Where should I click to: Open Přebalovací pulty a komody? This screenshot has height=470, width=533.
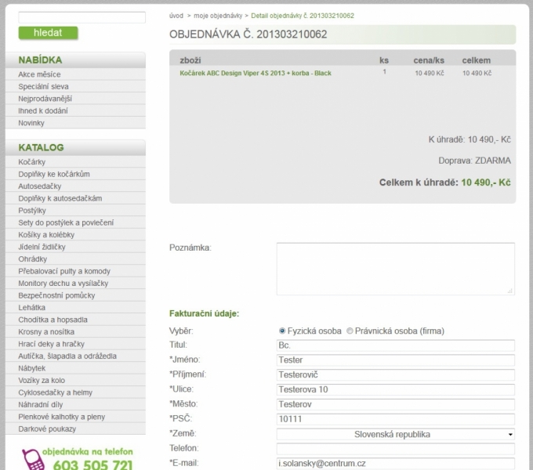click(64, 271)
